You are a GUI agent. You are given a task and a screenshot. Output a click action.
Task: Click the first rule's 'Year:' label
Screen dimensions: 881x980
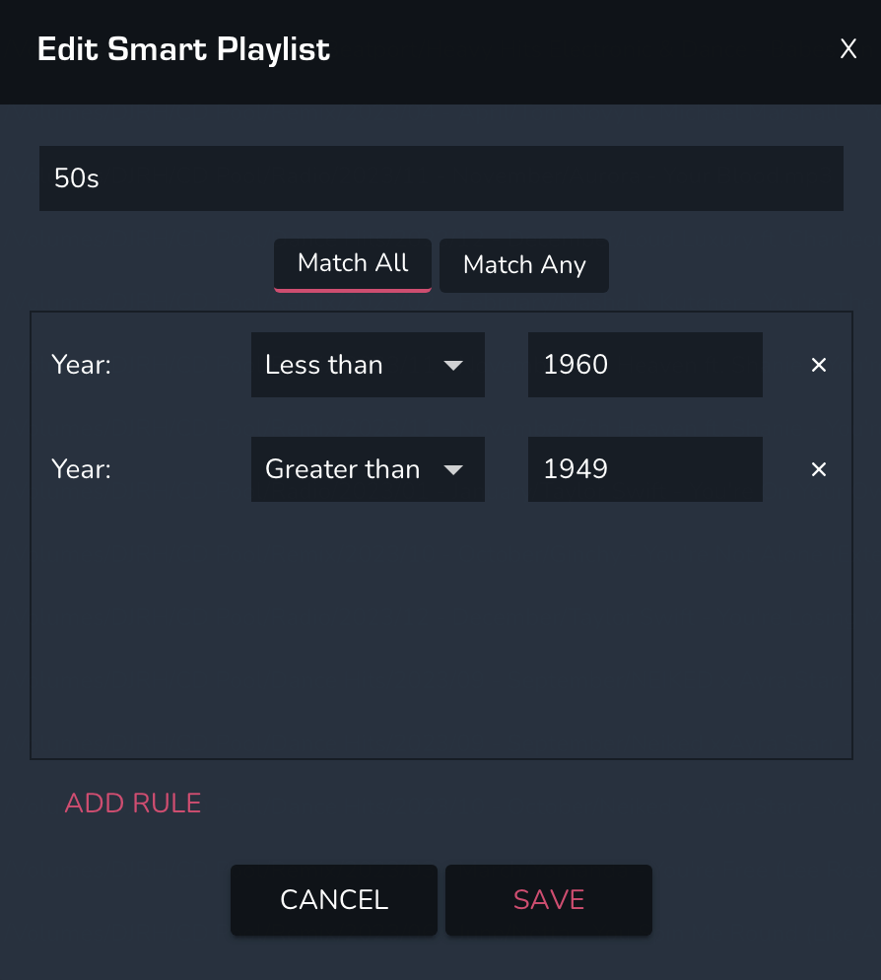82,365
